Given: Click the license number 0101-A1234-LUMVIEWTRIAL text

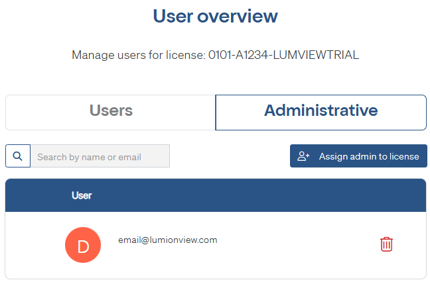Looking at the screenshot, I should (283, 55).
